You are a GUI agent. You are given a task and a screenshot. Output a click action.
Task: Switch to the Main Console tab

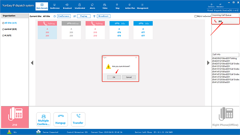point(42,6)
